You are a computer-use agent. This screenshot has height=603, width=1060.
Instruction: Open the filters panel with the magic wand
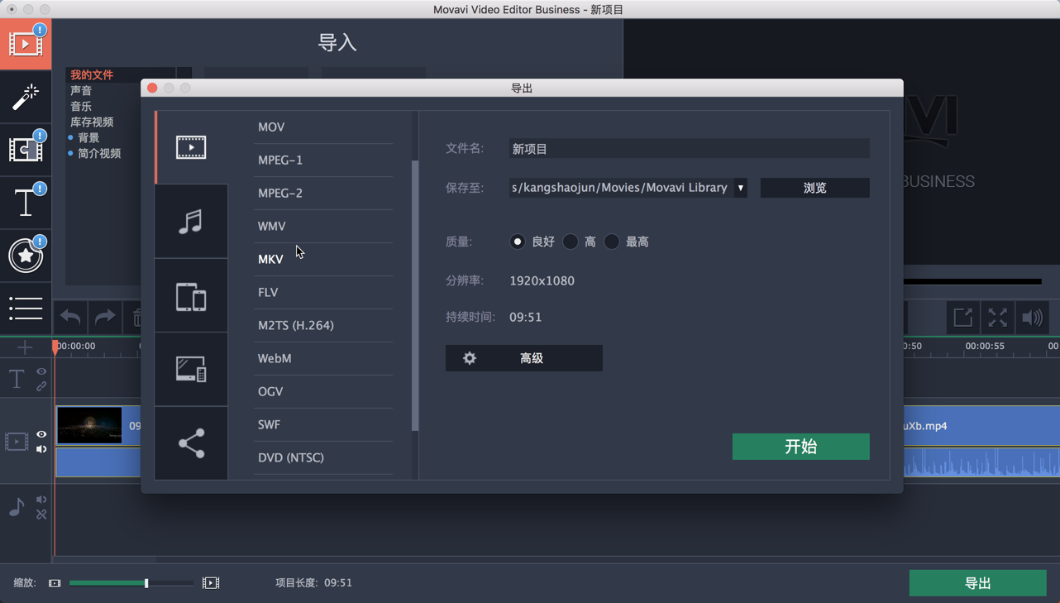click(x=26, y=97)
